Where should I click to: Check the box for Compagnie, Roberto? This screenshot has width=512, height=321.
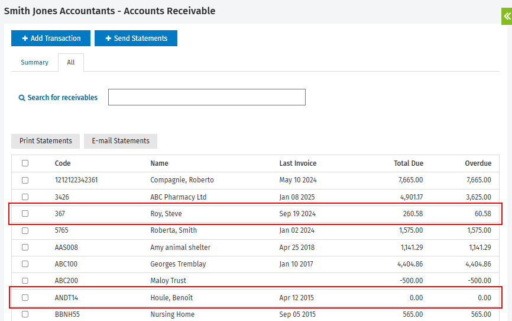(25, 180)
